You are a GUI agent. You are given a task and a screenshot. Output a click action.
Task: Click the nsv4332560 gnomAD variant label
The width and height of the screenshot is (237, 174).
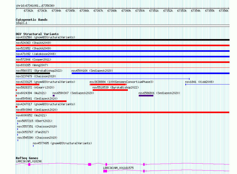pos(46,37)
